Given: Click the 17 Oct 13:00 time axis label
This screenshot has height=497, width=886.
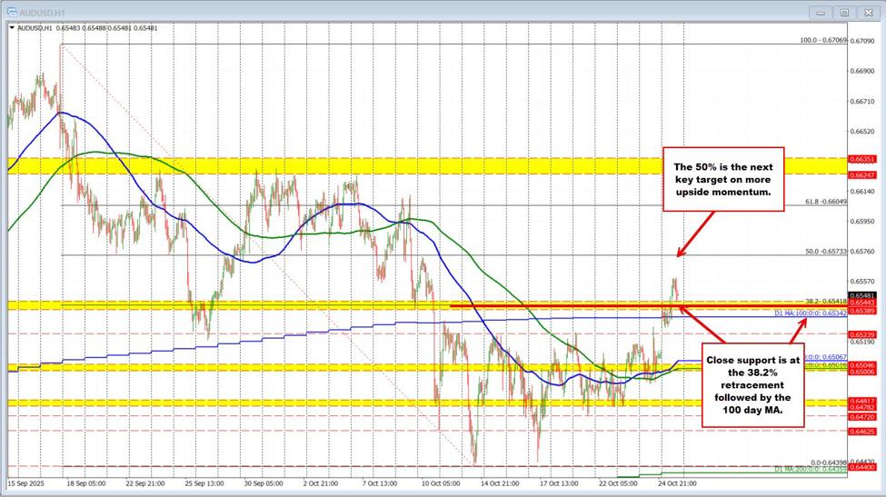Looking at the screenshot, I should point(559,484).
